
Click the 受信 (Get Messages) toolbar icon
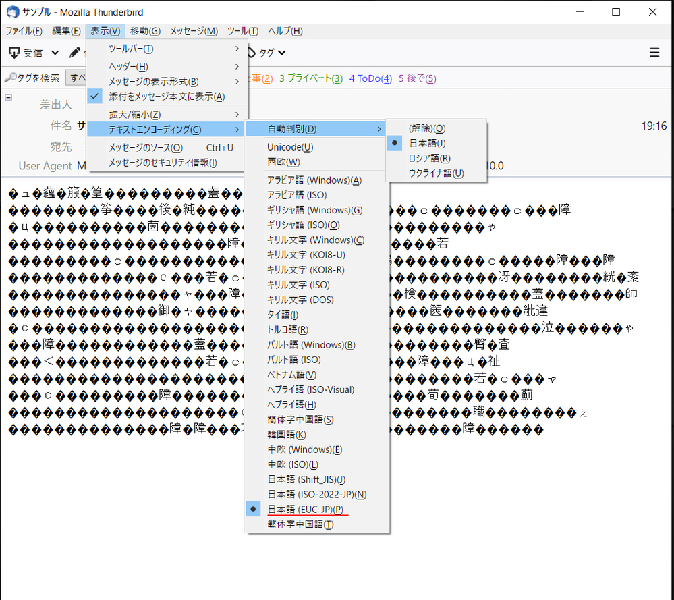15,53
